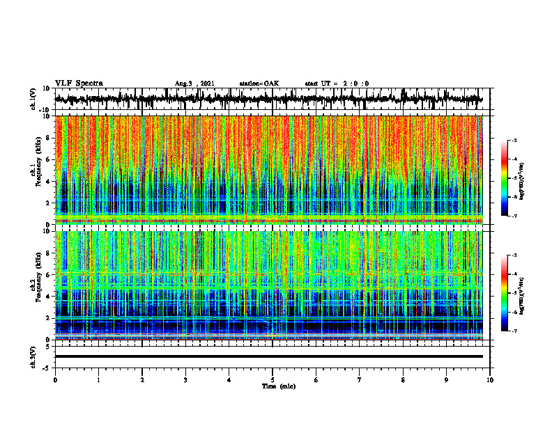Screen dimensions: 552x426
Task: Click the "-7" label on ch.1 colorbar
Action: pyautogui.click(x=514, y=216)
